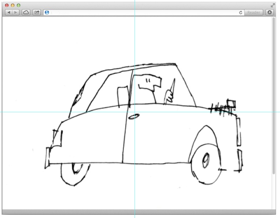Image resolution: width=280 pixels, height=218 pixels.
Task: Reload the current page
Action: 241,12
